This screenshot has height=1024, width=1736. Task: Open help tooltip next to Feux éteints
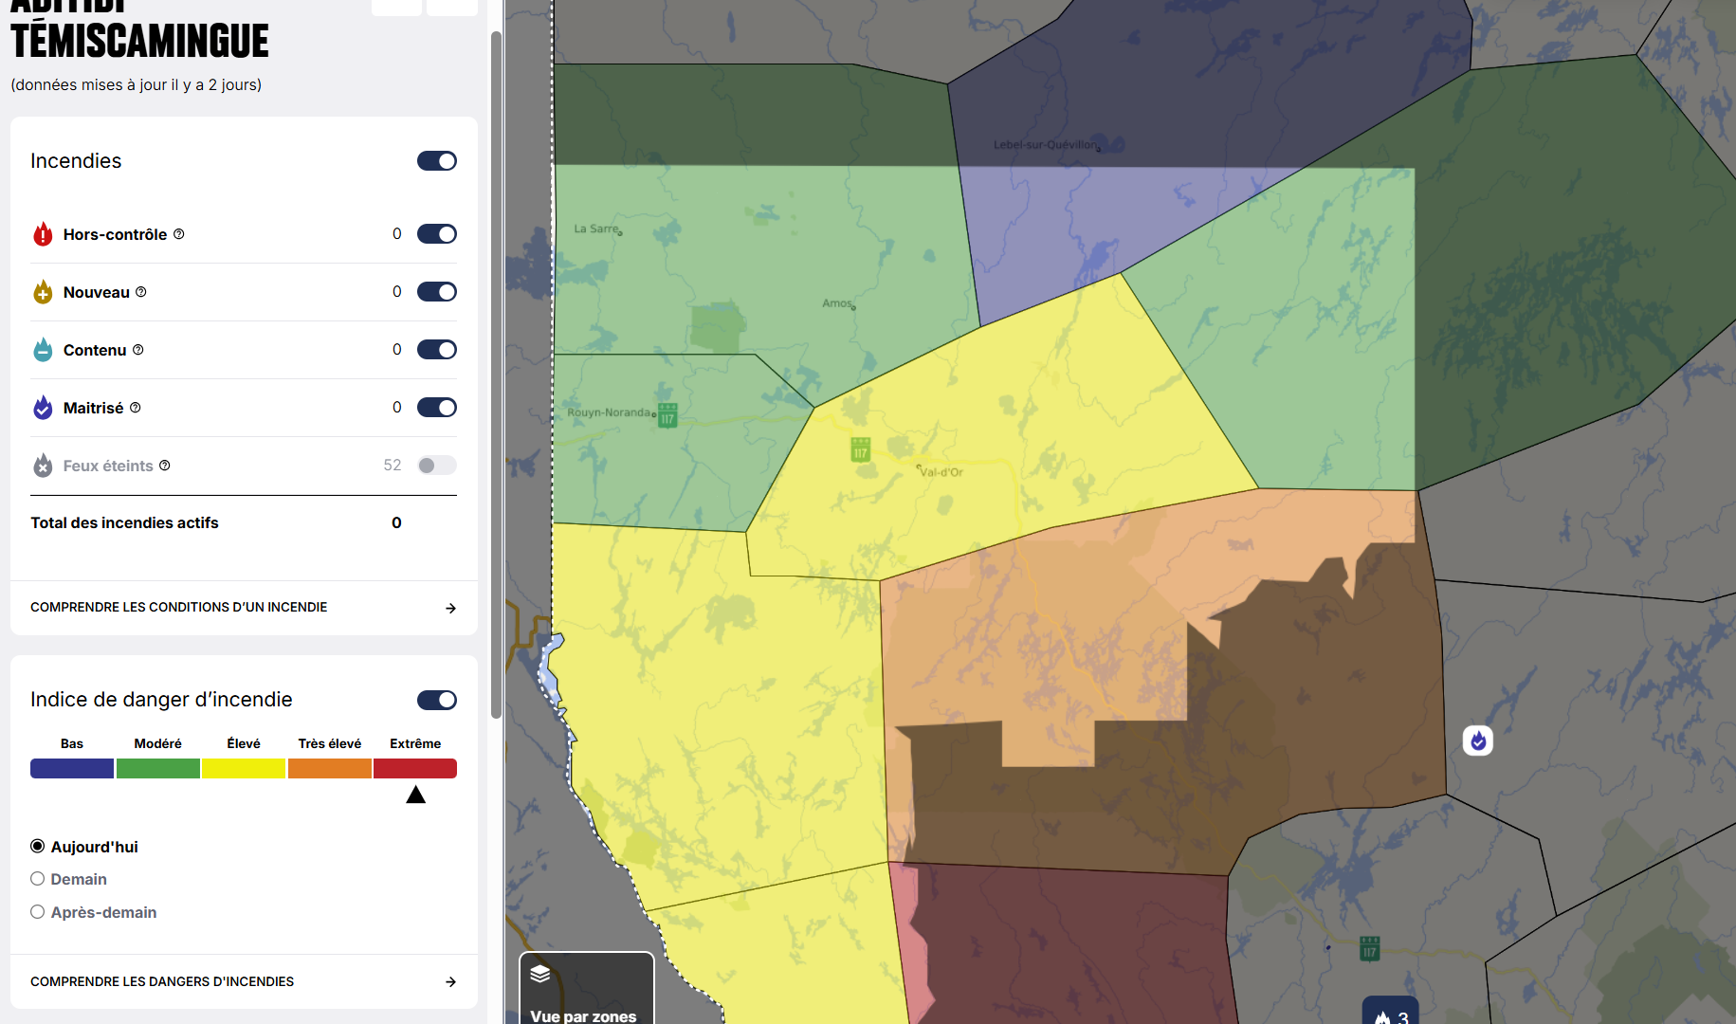pos(165,466)
